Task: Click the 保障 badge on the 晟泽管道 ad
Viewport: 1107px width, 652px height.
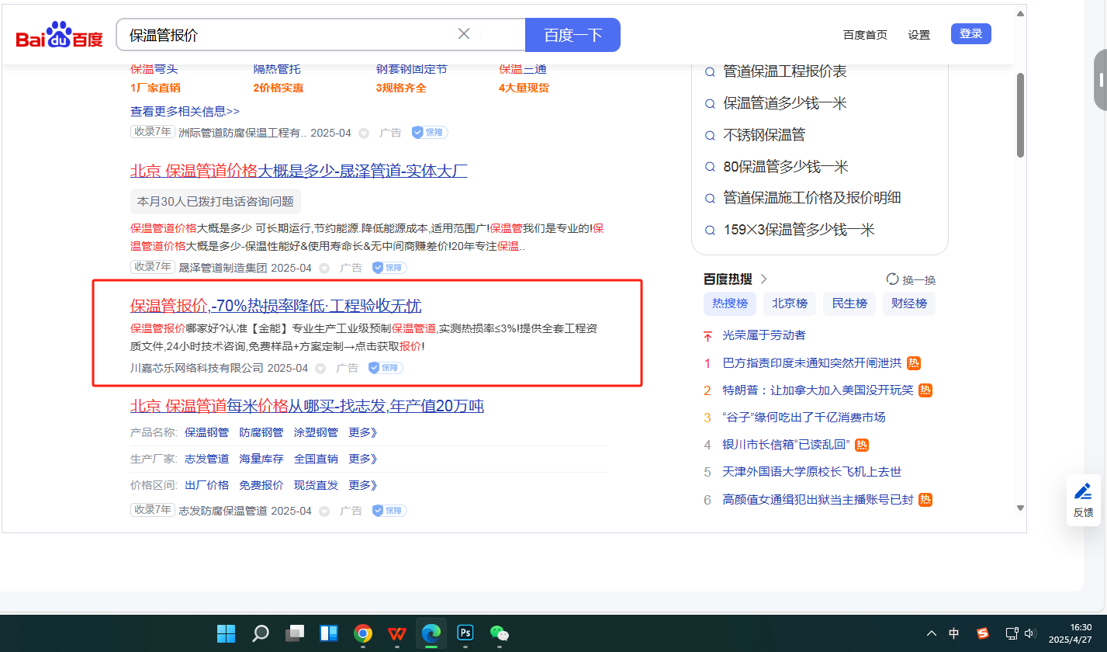Action: coord(389,268)
